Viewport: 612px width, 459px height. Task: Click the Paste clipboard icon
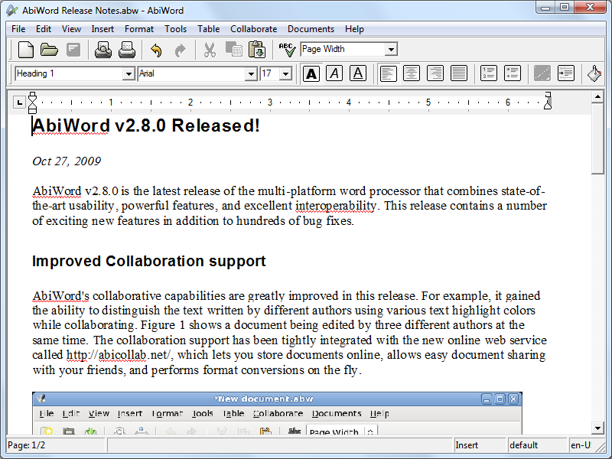pyautogui.click(x=257, y=50)
